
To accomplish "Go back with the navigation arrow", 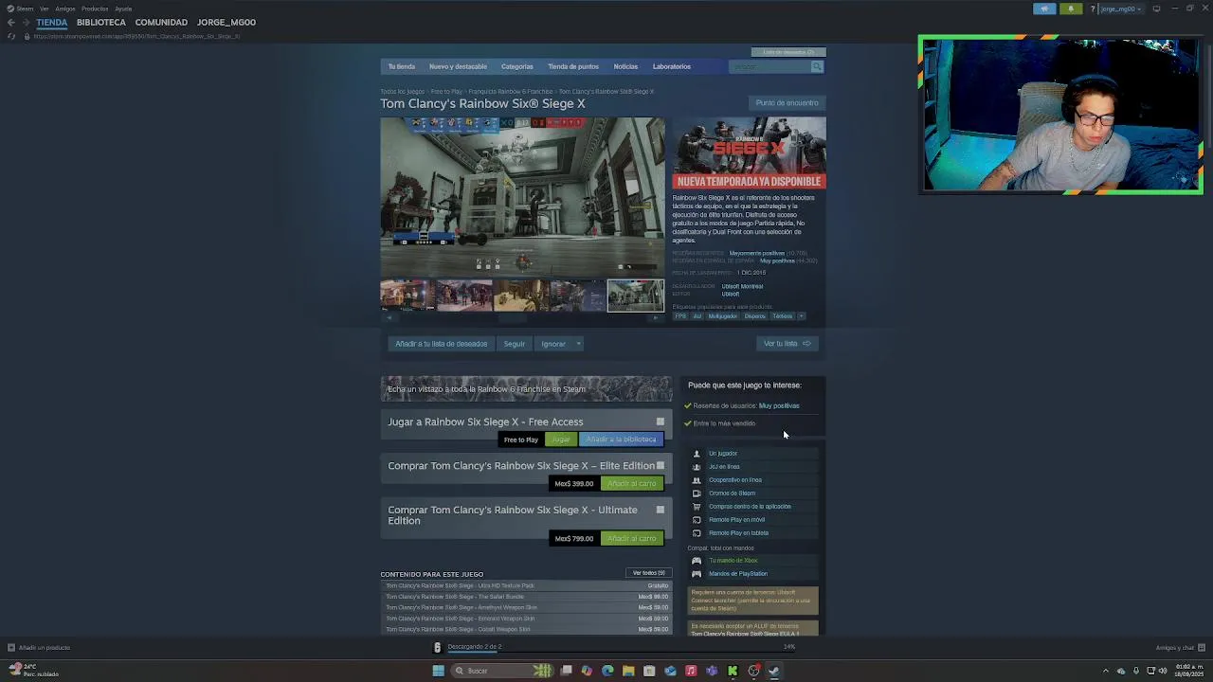I will [11, 22].
